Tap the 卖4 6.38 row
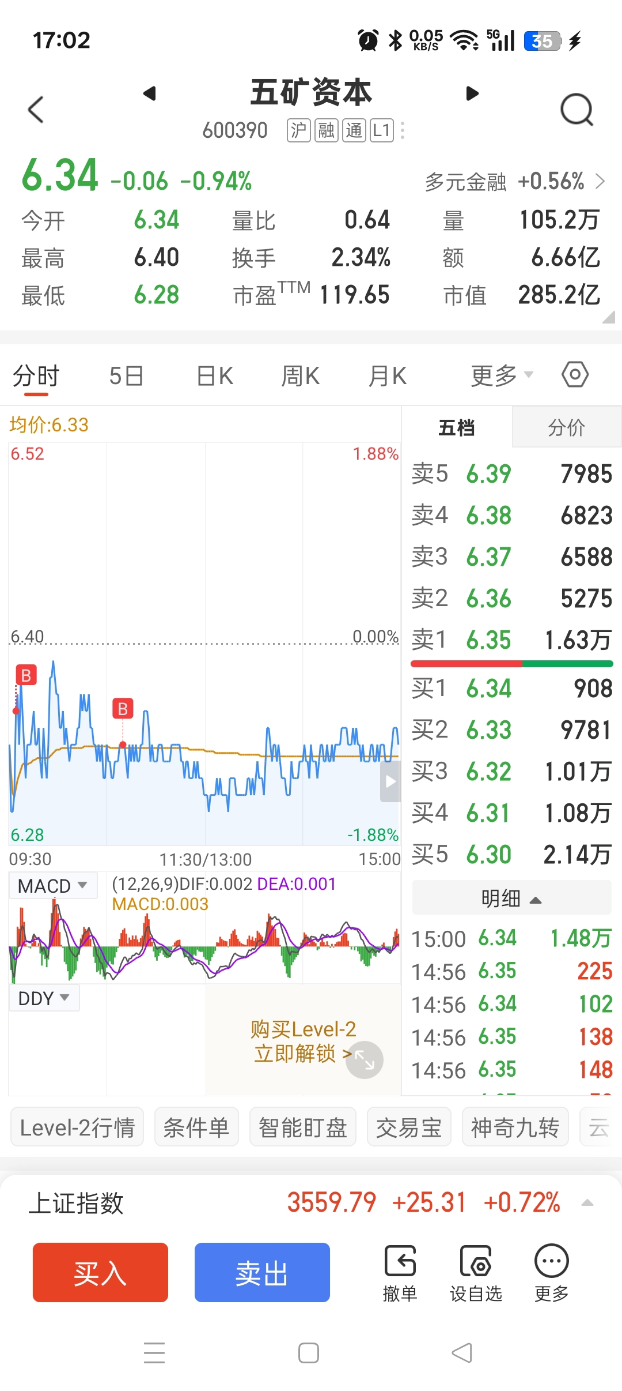Image resolution: width=622 pixels, height=1391 pixels. click(511, 516)
